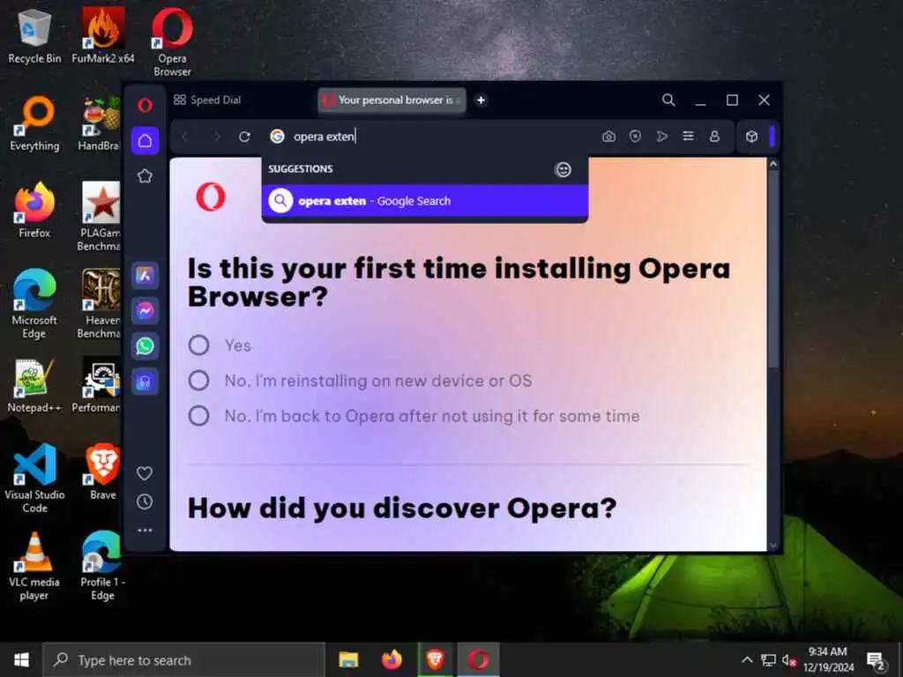The height and width of the screenshot is (677, 903).
Task: Open the Bookmarks star icon in sidebar
Action: [145, 176]
